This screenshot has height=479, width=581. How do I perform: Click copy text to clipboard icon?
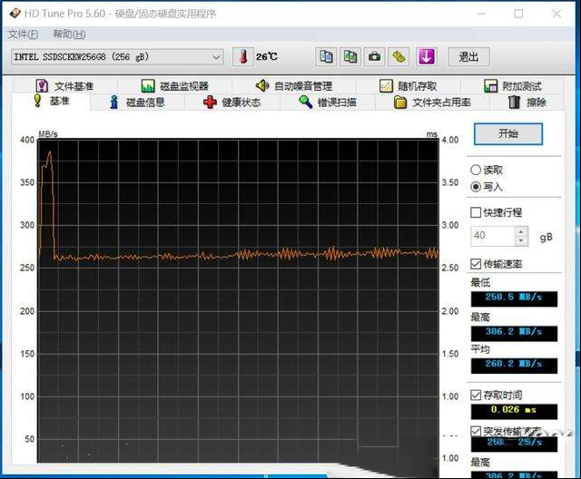coord(326,57)
